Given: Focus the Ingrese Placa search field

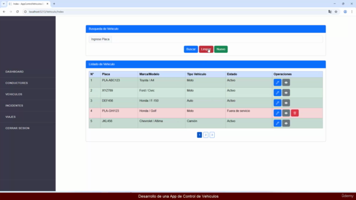Looking at the screenshot, I should point(217,39).
